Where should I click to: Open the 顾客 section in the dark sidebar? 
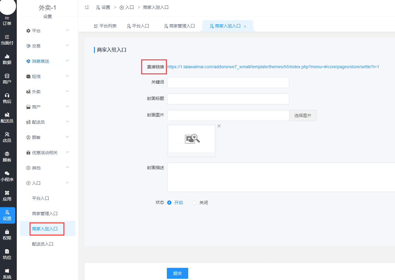pos(7,157)
